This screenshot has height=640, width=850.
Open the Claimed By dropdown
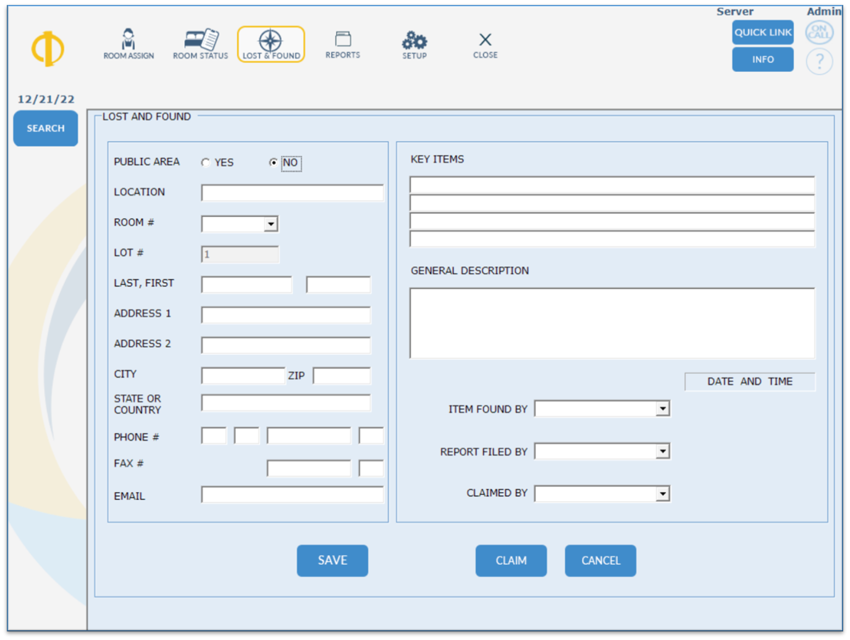pyautogui.click(x=662, y=494)
